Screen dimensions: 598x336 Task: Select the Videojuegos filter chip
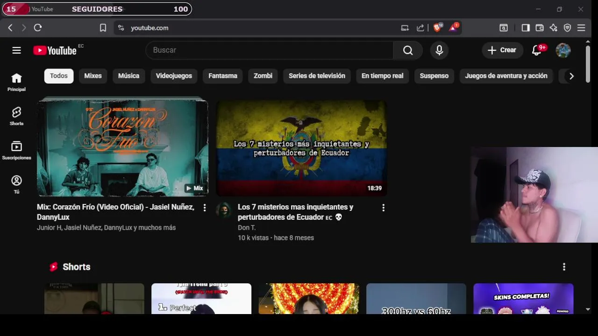pyautogui.click(x=174, y=76)
